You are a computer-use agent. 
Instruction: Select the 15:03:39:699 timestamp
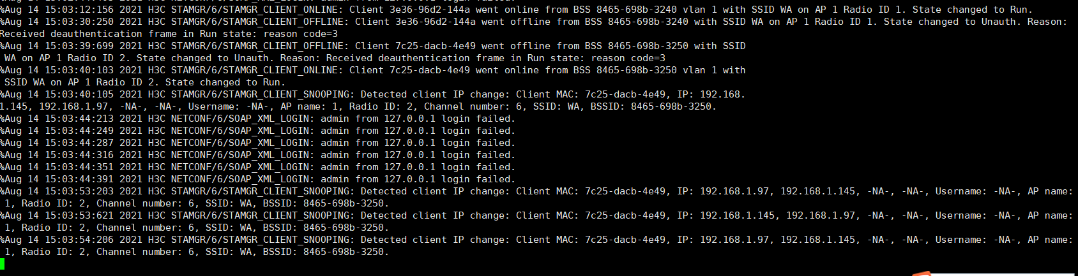point(79,46)
